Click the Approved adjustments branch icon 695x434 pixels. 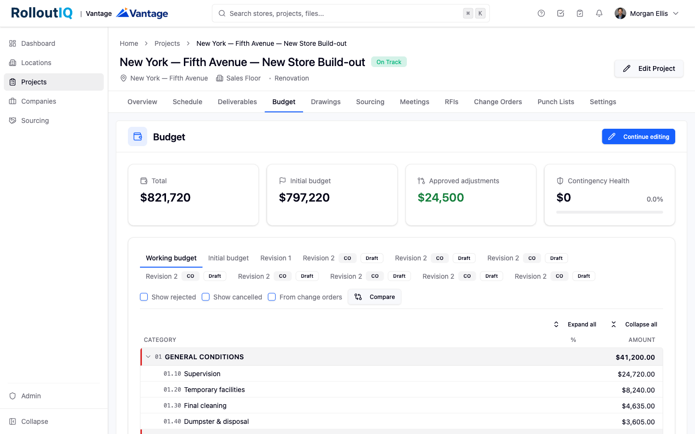(421, 181)
